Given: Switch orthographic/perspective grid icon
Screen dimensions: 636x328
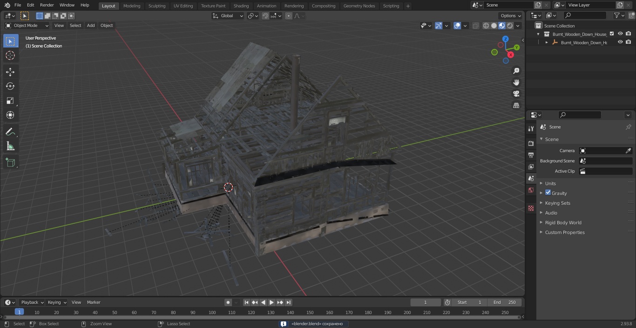Looking at the screenshot, I should [x=516, y=106].
